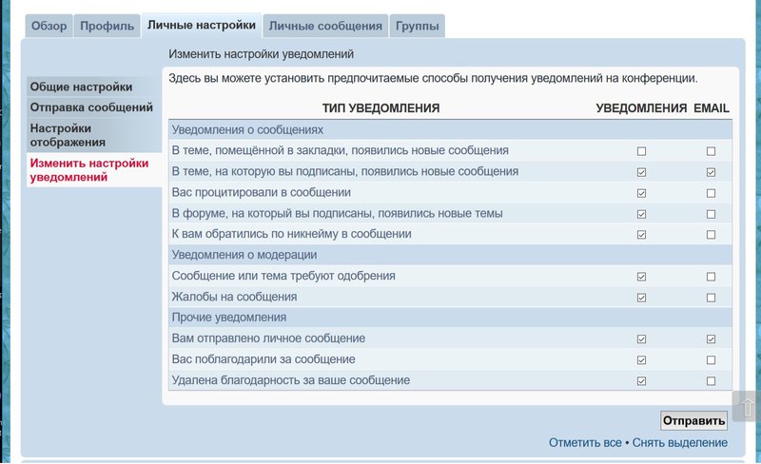
Task: Uncheck notification for Вас процитировали в сообщении
Action: (641, 193)
